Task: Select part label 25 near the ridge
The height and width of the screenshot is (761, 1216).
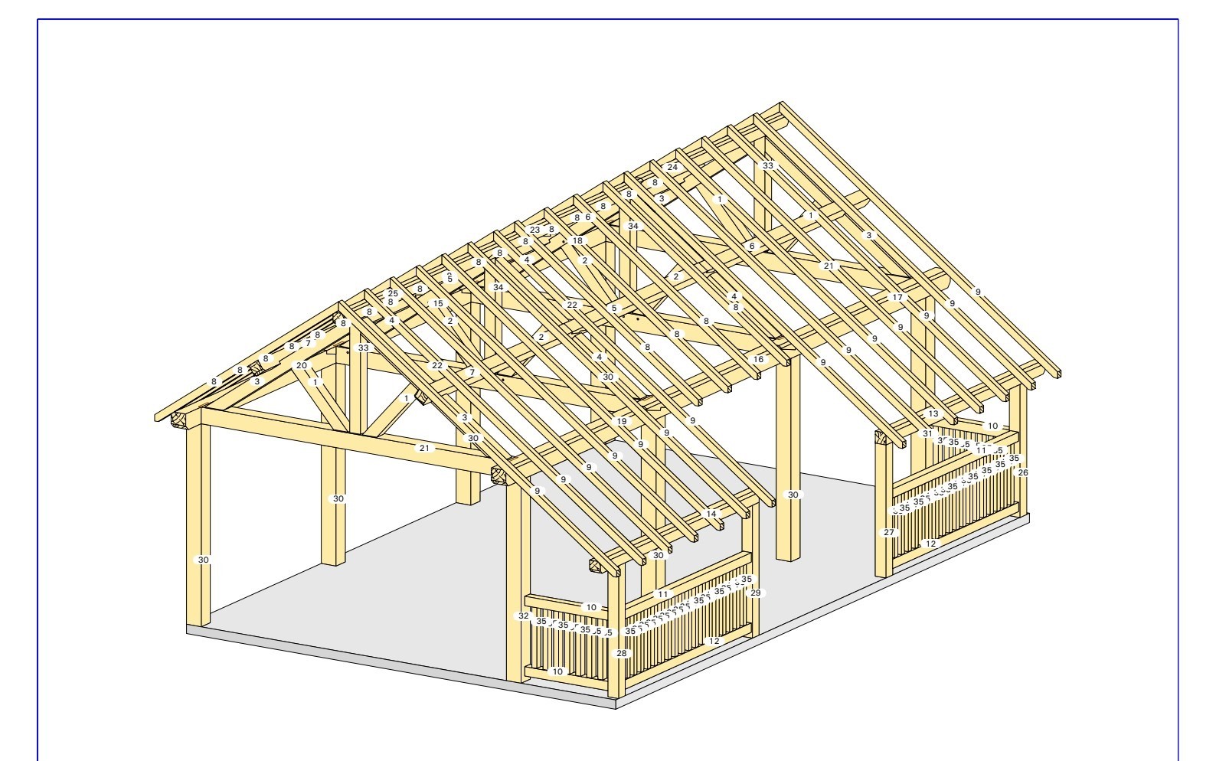Action: point(393,293)
